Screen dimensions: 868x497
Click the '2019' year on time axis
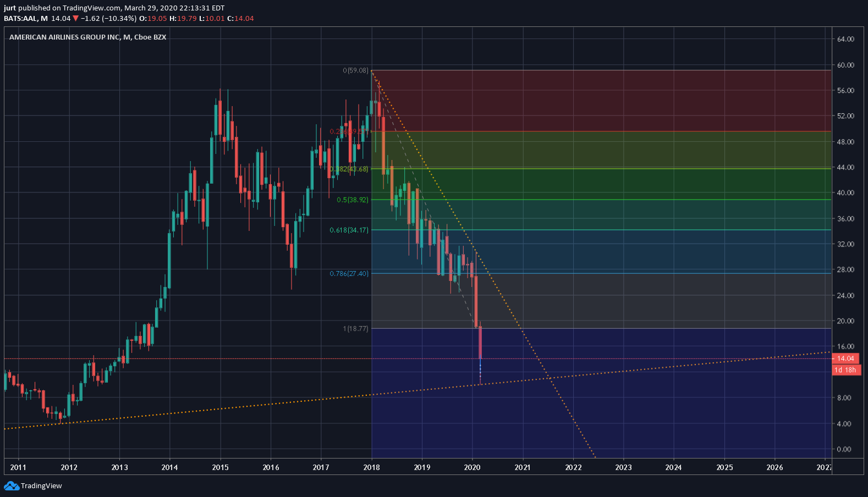(422, 467)
